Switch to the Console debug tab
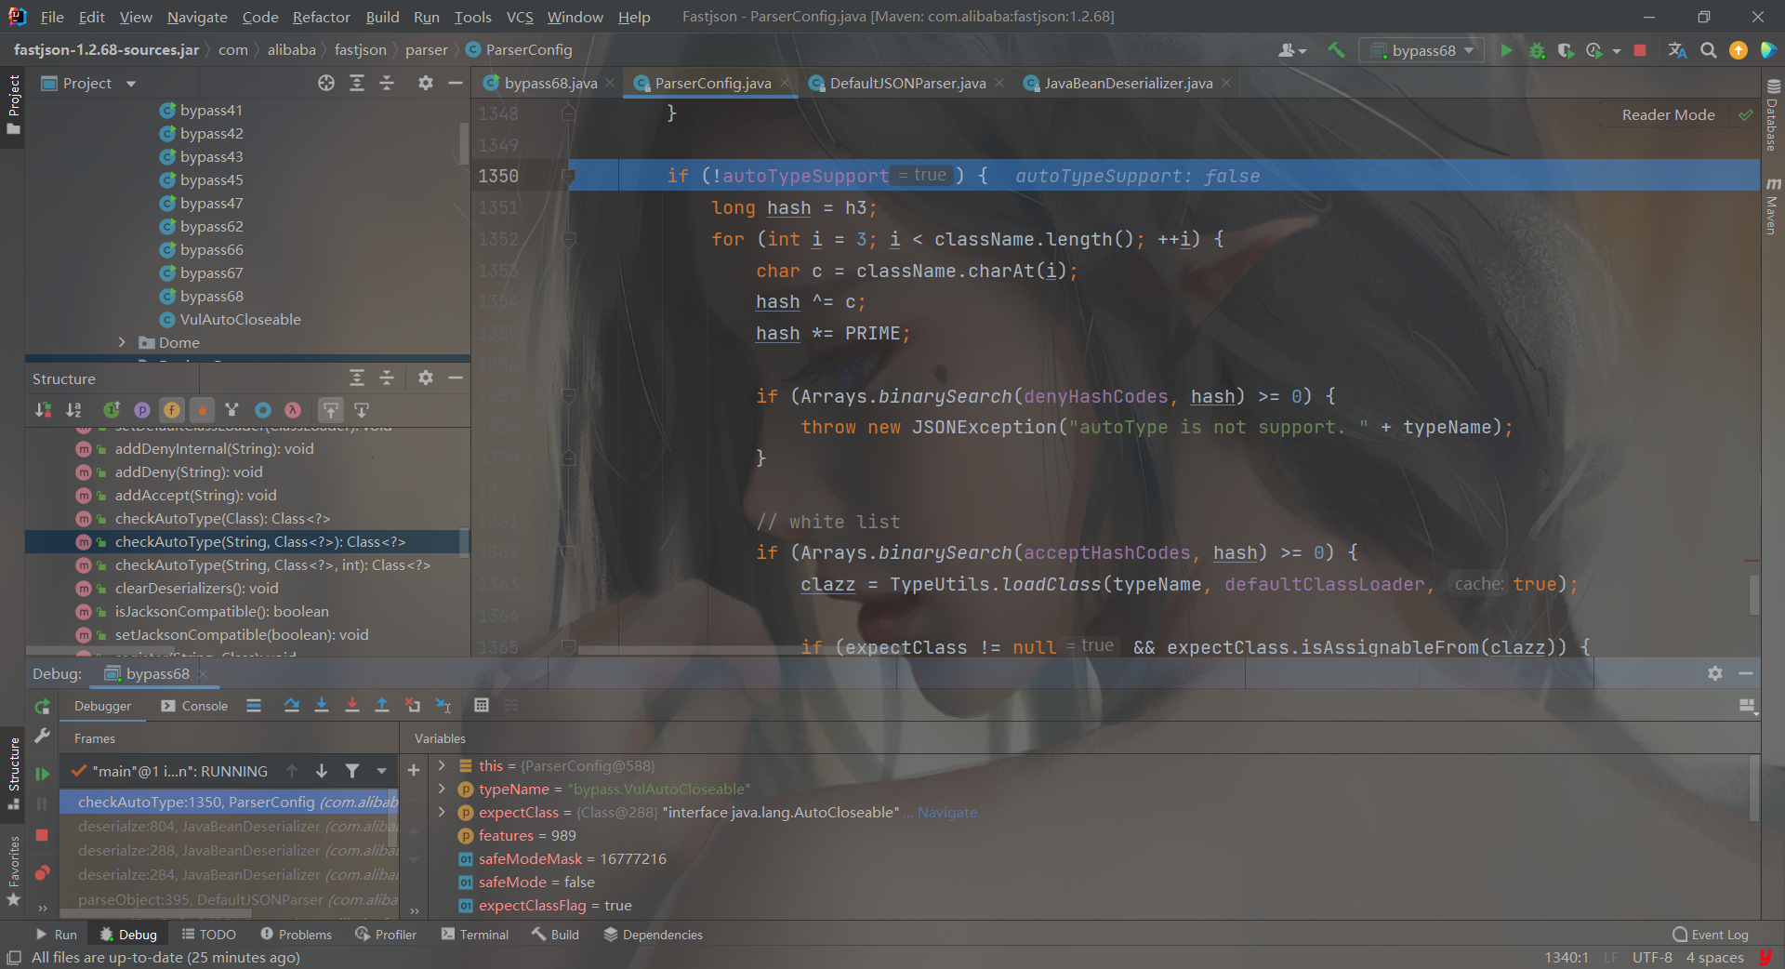The width and height of the screenshot is (1785, 969). [194, 706]
